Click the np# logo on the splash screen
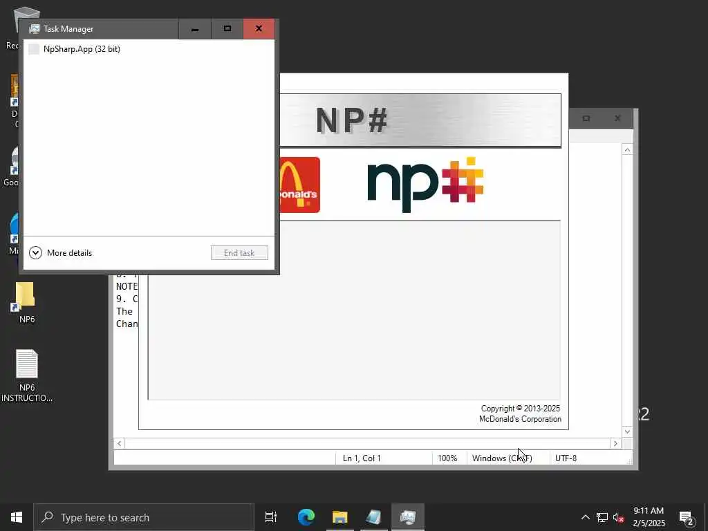The width and height of the screenshot is (708, 531). [x=425, y=185]
